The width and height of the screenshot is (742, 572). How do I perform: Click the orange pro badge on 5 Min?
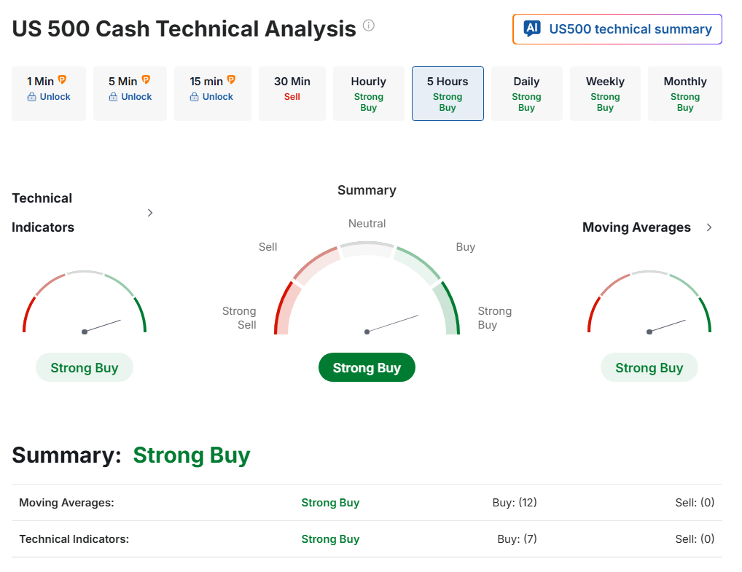click(146, 80)
